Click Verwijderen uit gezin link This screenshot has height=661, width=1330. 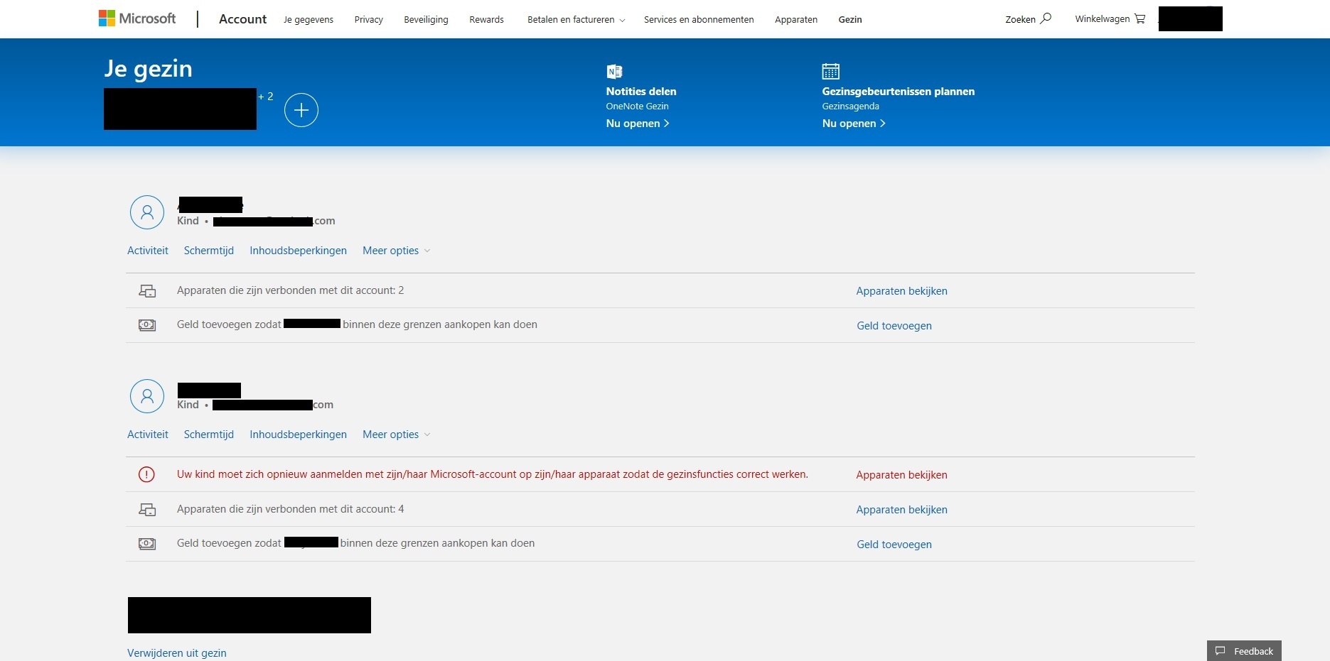click(176, 652)
